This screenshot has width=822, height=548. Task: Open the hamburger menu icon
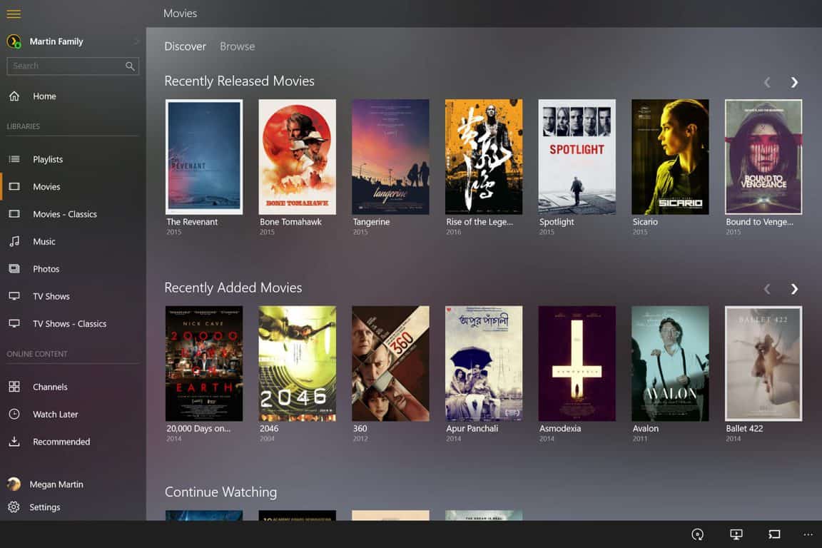tap(14, 14)
